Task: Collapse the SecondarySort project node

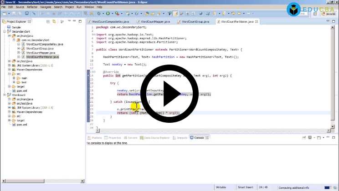Action: (5, 32)
